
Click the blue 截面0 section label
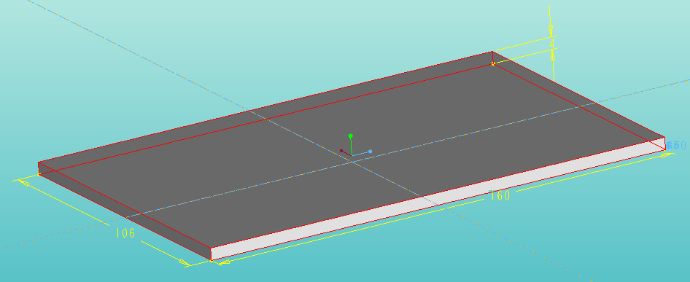point(676,145)
